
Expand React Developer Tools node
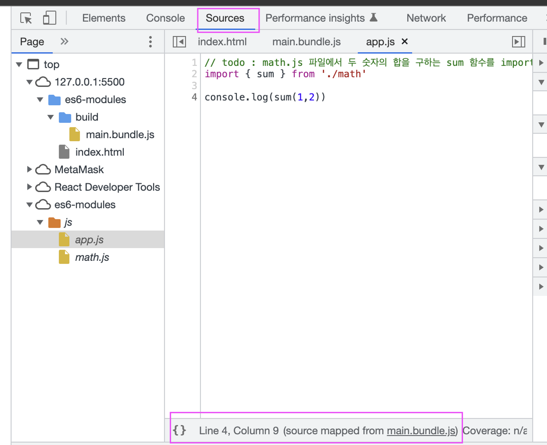click(x=29, y=187)
